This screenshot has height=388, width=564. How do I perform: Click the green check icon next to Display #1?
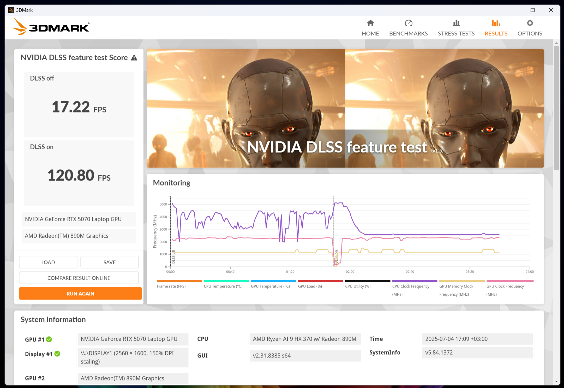[x=57, y=354]
